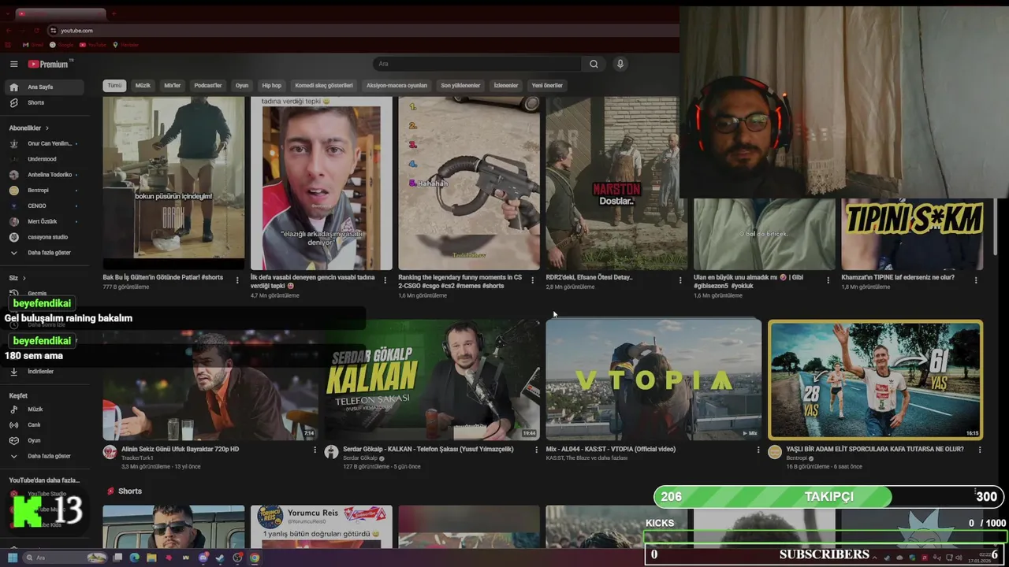Click the browser page reload button
1009x567 pixels.
[x=35, y=31]
